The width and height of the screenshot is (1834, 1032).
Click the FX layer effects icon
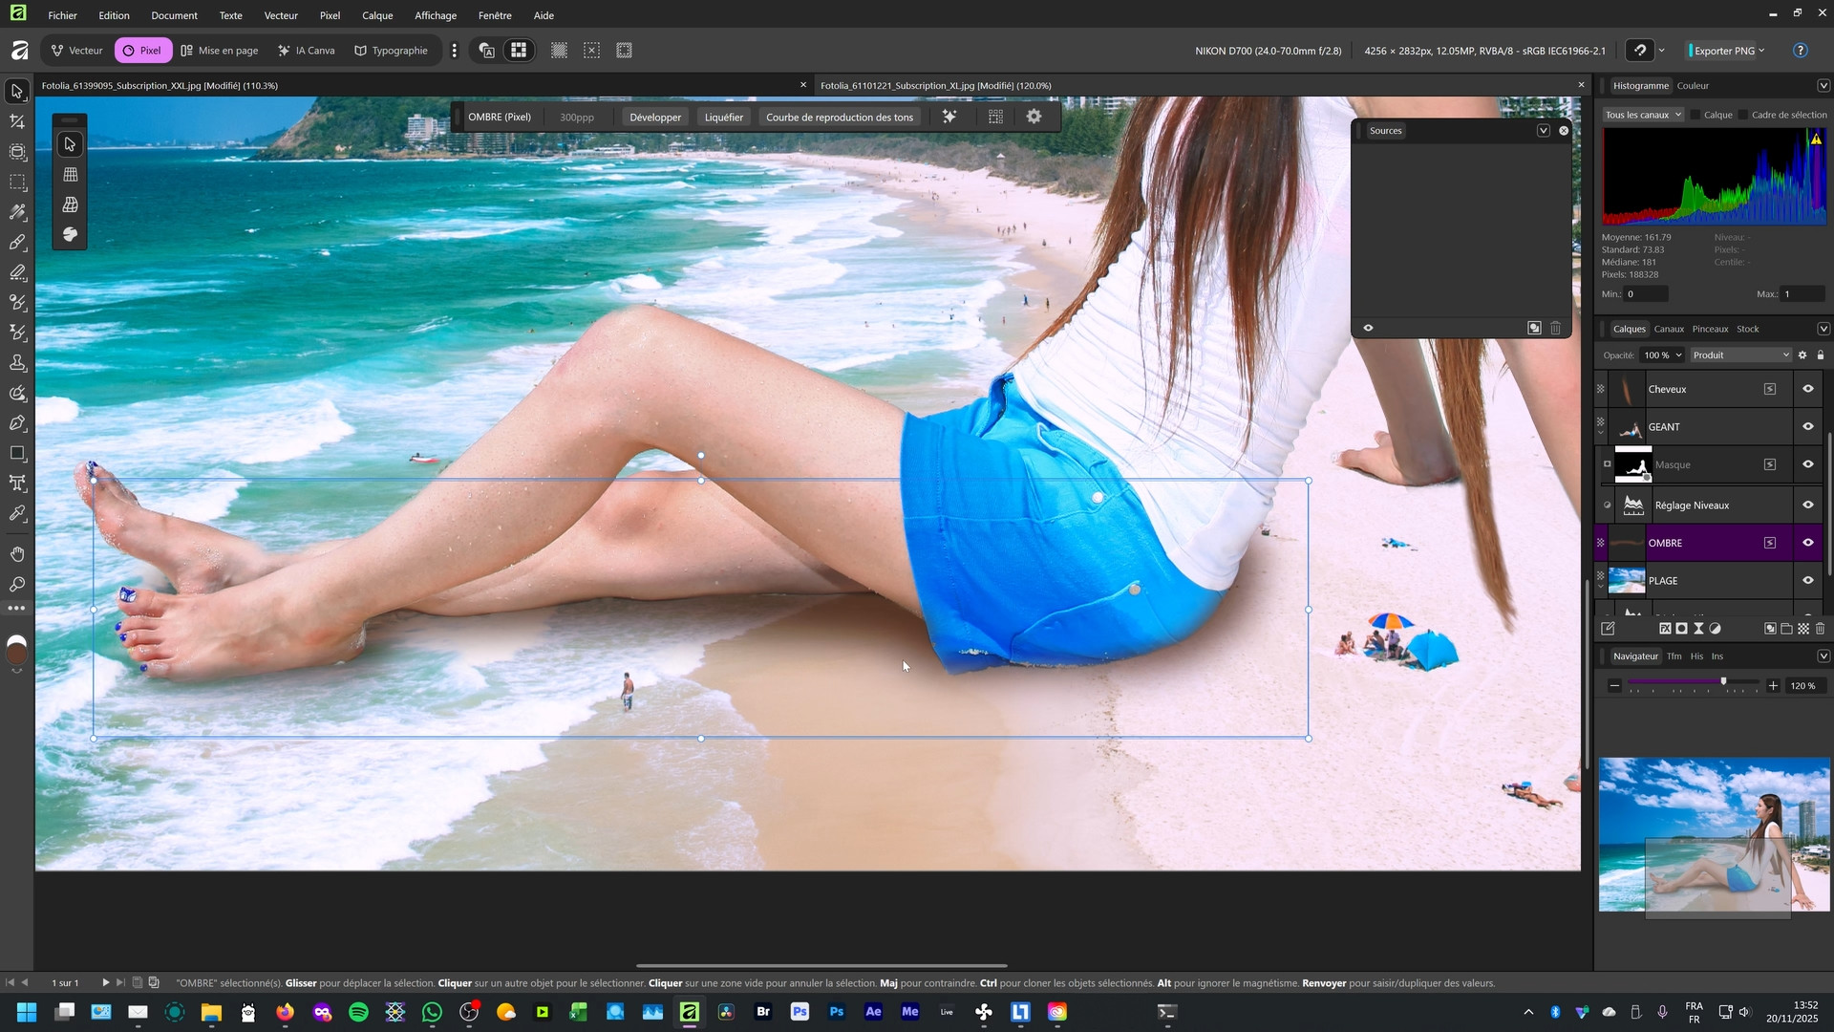click(x=1665, y=629)
